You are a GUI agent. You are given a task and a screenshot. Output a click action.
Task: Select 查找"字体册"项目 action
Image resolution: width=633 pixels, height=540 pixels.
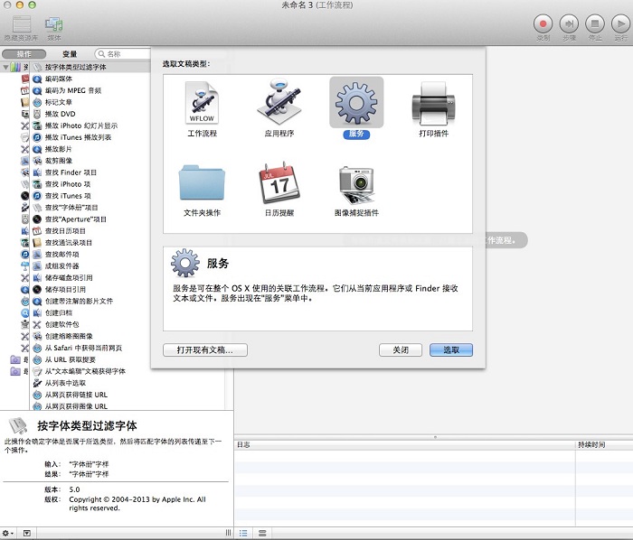click(90, 208)
